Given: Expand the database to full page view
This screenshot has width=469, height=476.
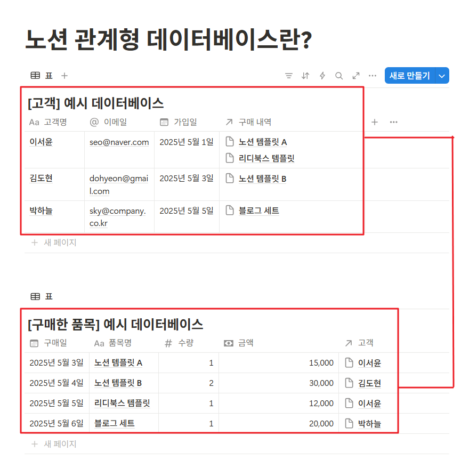Looking at the screenshot, I should tap(356, 75).
